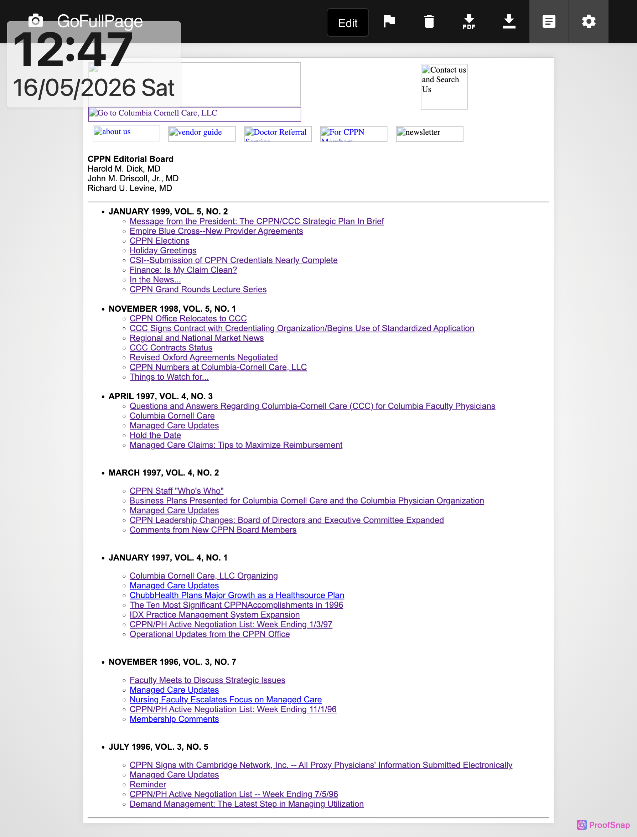Open settings gear icon
This screenshot has height=837, width=637.
(x=589, y=21)
